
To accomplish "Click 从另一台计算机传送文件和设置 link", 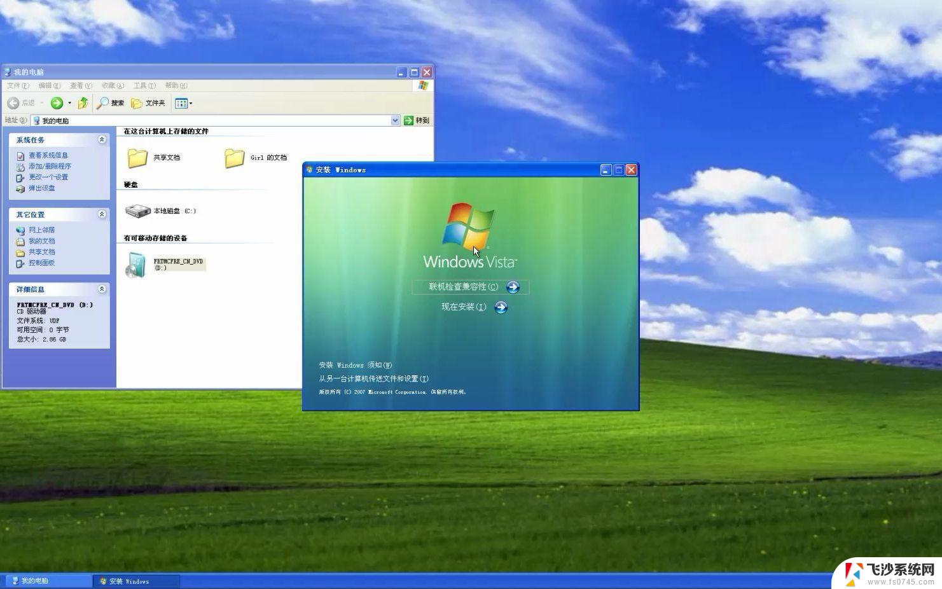I will [x=374, y=378].
